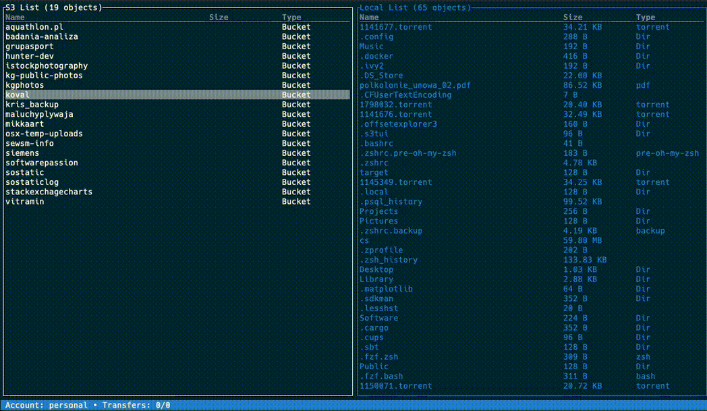Open the Desktop directory
This screenshot has height=411, width=707.
tap(376, 269)
